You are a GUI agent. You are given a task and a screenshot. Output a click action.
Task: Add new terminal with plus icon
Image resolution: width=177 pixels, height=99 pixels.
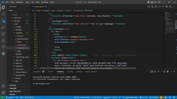[158, 71]
